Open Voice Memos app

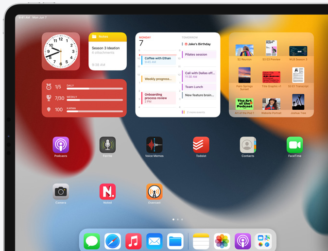coord(154,145)
